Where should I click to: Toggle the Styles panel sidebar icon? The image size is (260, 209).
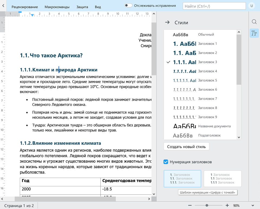pos(254,33)
